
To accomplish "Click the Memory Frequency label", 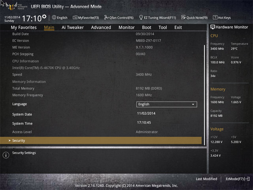I will (x=28, y=95).
